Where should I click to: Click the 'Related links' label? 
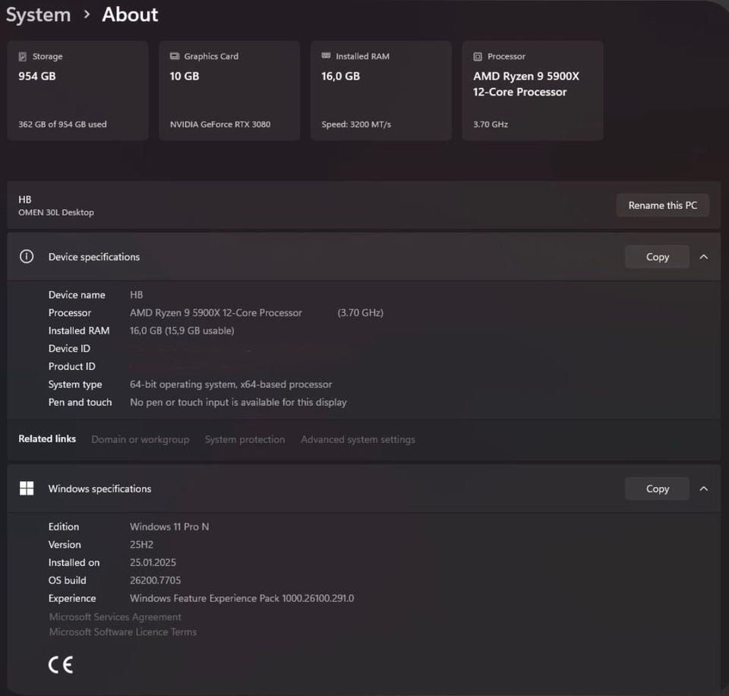[x=47, y=438]
